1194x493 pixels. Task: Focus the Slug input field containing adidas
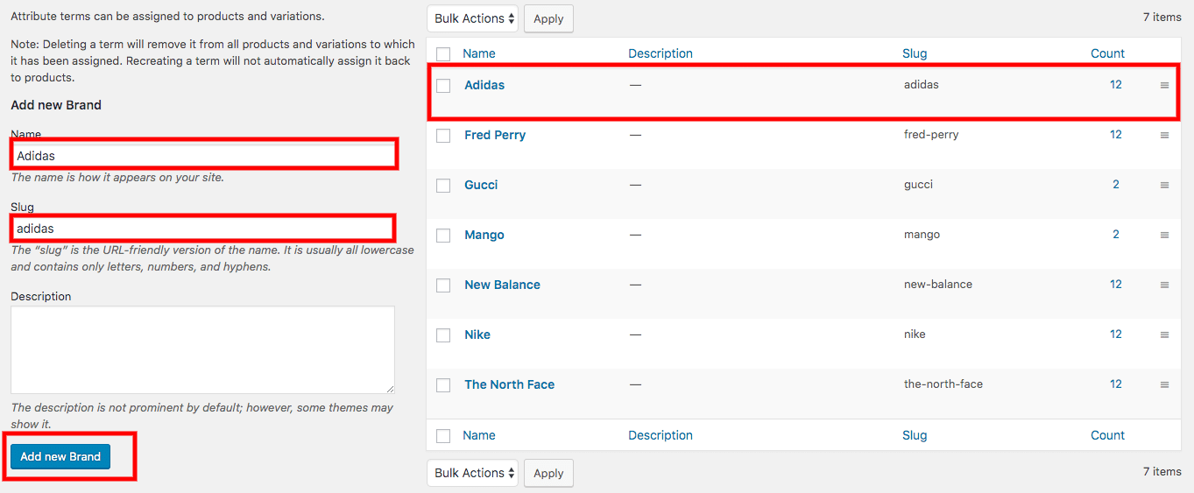click(202, 228)
